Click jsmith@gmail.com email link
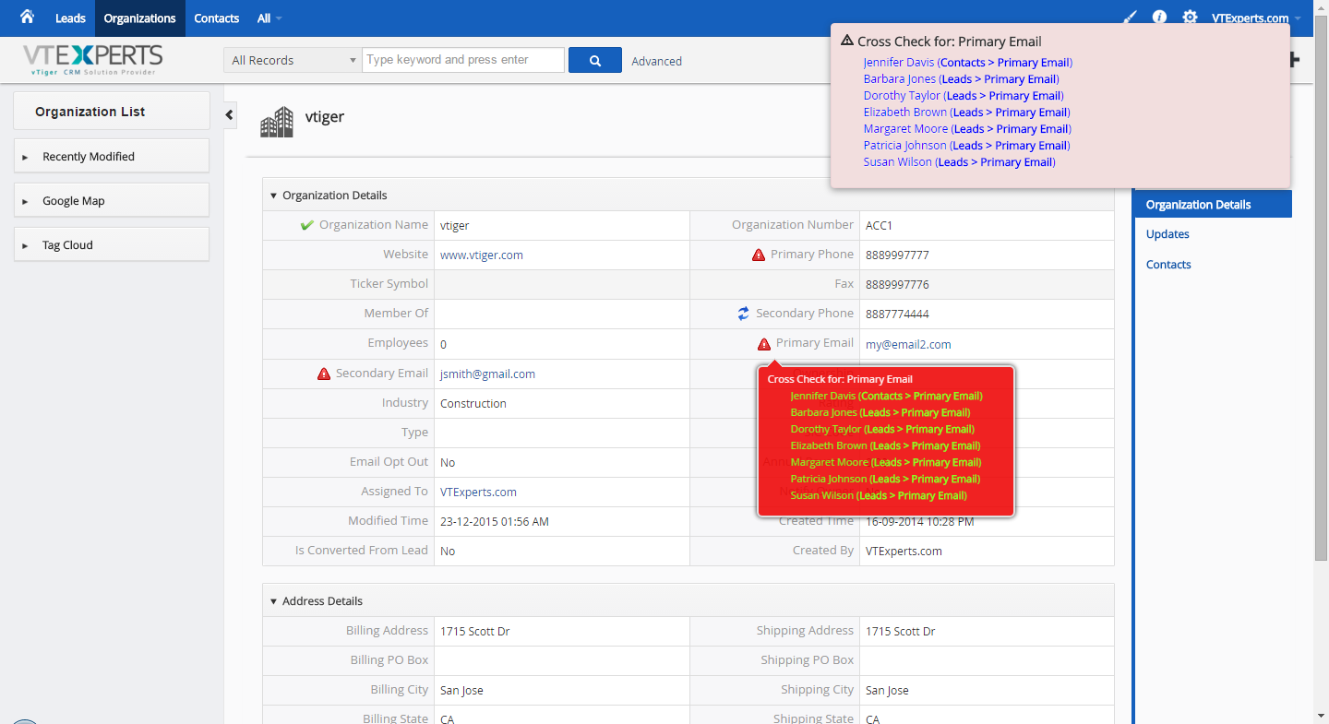 pyautogui.click(x=487, y=374)
